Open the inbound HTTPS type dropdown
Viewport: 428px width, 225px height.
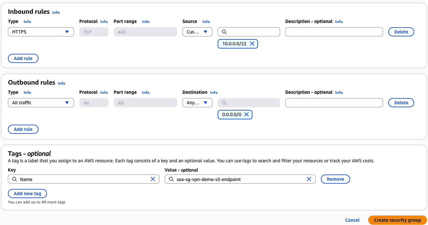coord(41,32)
